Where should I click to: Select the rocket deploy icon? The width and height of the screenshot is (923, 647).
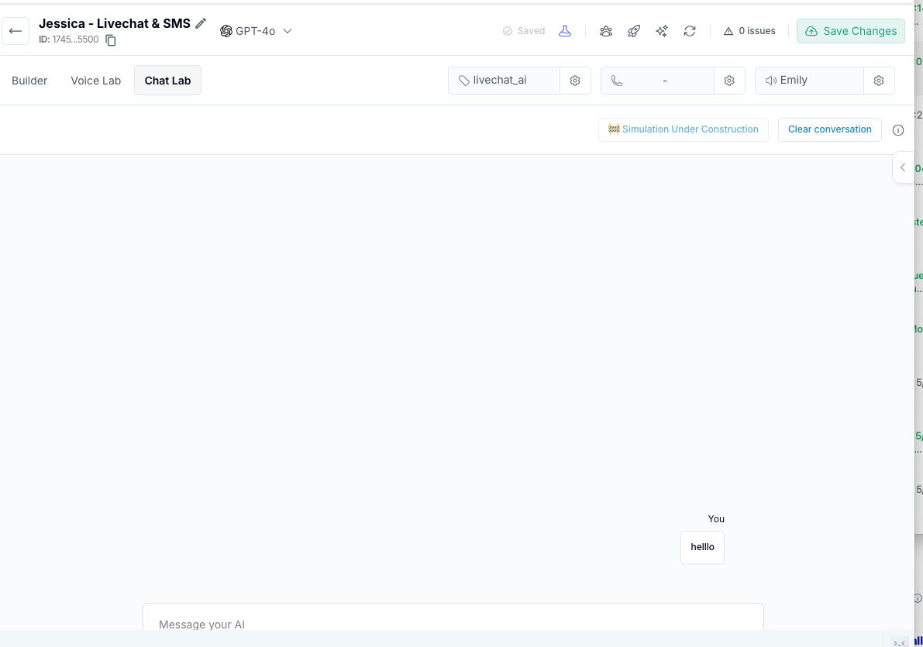point(634,30)
